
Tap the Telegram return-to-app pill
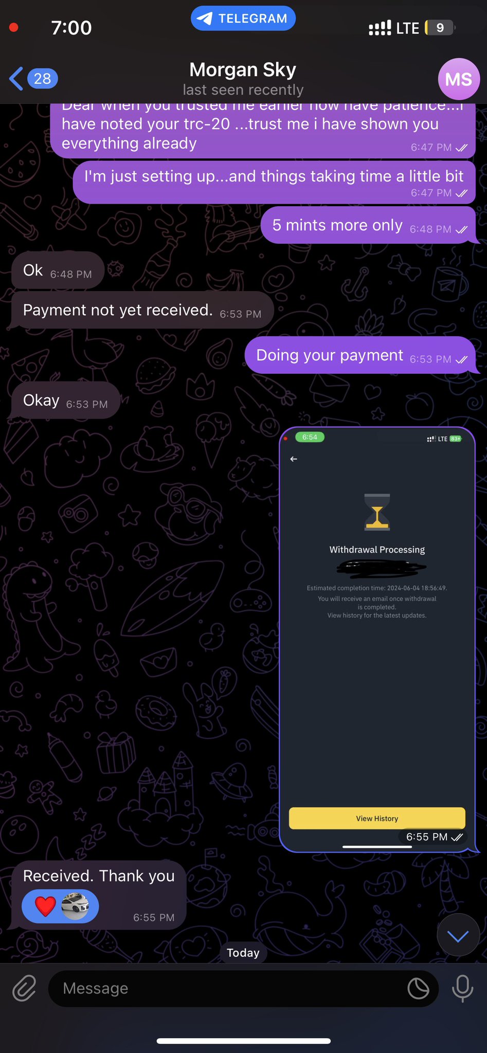[x=243, y=19]
